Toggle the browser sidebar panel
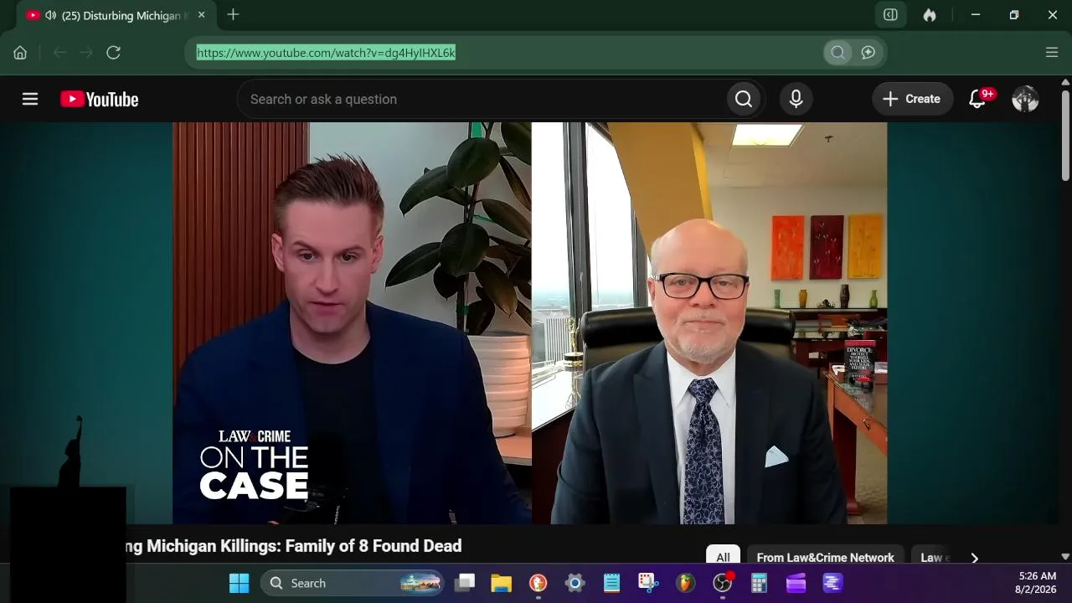 coord(890,15)
